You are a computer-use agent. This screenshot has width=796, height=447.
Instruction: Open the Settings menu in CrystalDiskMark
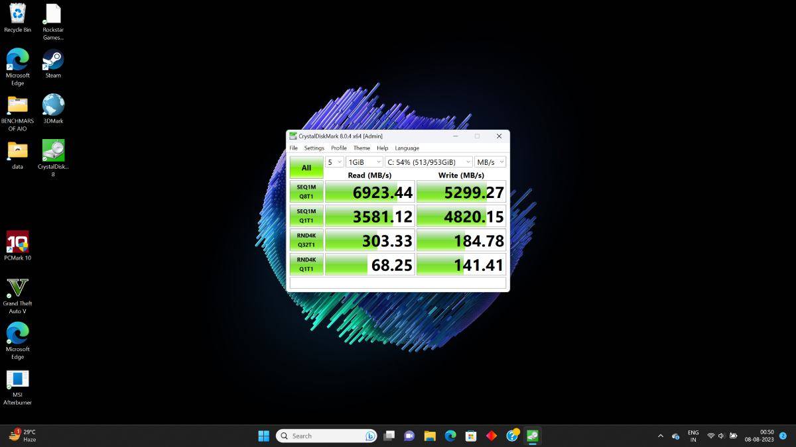point(314,148)
